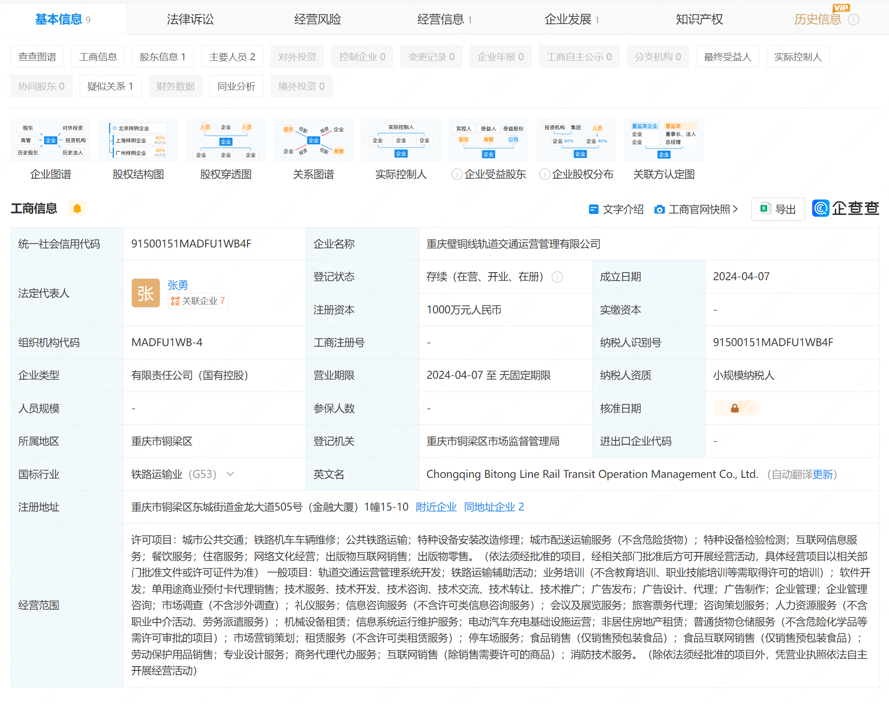889x704 pixels.
Task: Click the notification bell beside 工商信息
Action: (x=77, y=208)
